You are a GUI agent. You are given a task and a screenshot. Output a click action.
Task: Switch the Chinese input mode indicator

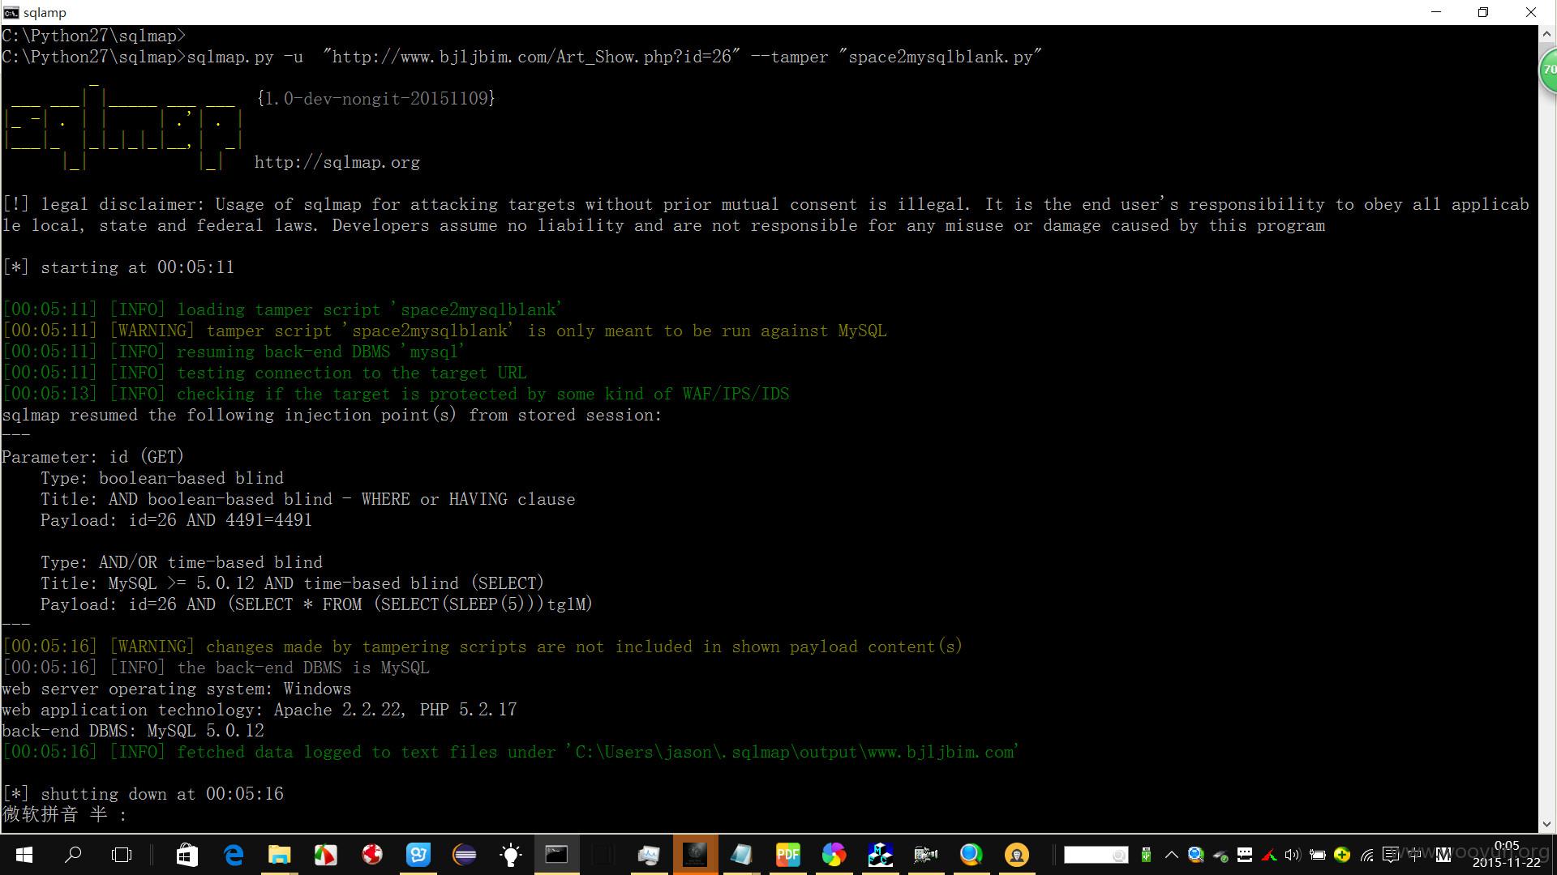[x=1416, y=855]
